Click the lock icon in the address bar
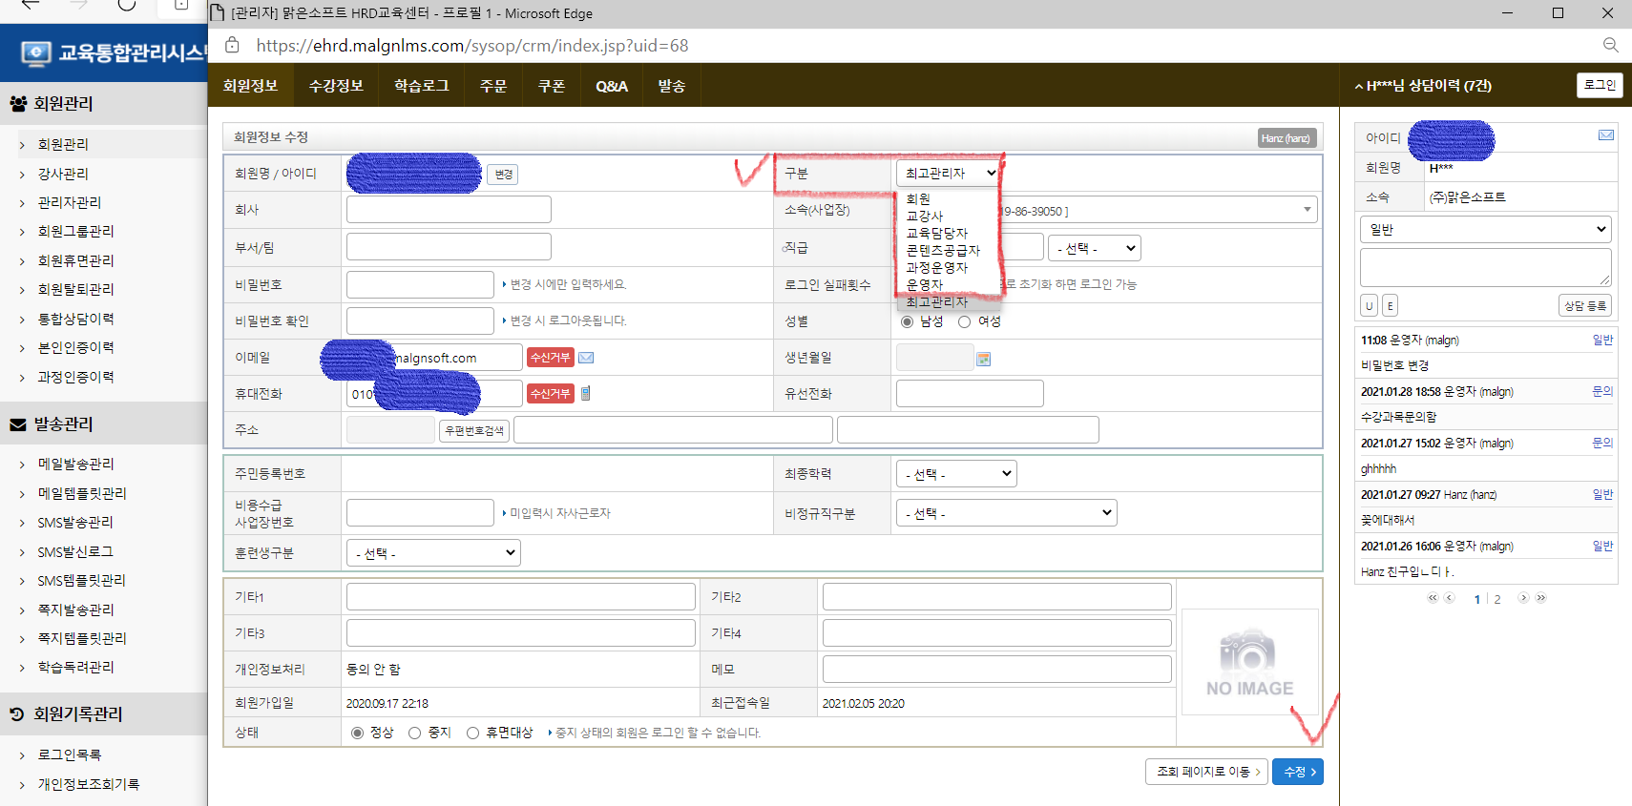 pos(232,45)
